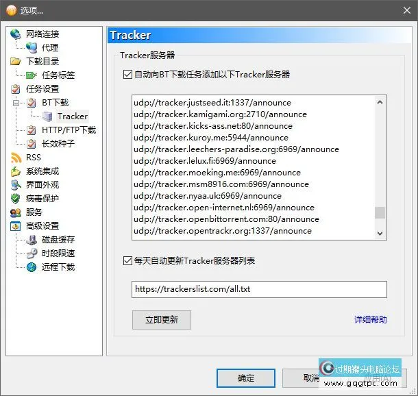Open 时段限速 settings
418x396 pixels.
click(x=58, y=253)
